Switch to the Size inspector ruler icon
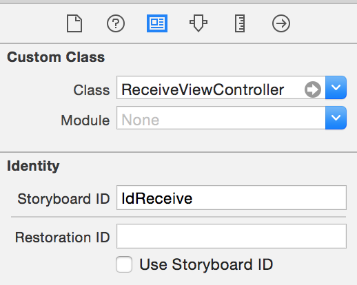 [240, 23]
